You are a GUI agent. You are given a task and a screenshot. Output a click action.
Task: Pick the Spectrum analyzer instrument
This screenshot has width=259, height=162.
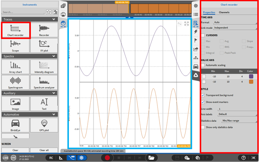point(44,82)
